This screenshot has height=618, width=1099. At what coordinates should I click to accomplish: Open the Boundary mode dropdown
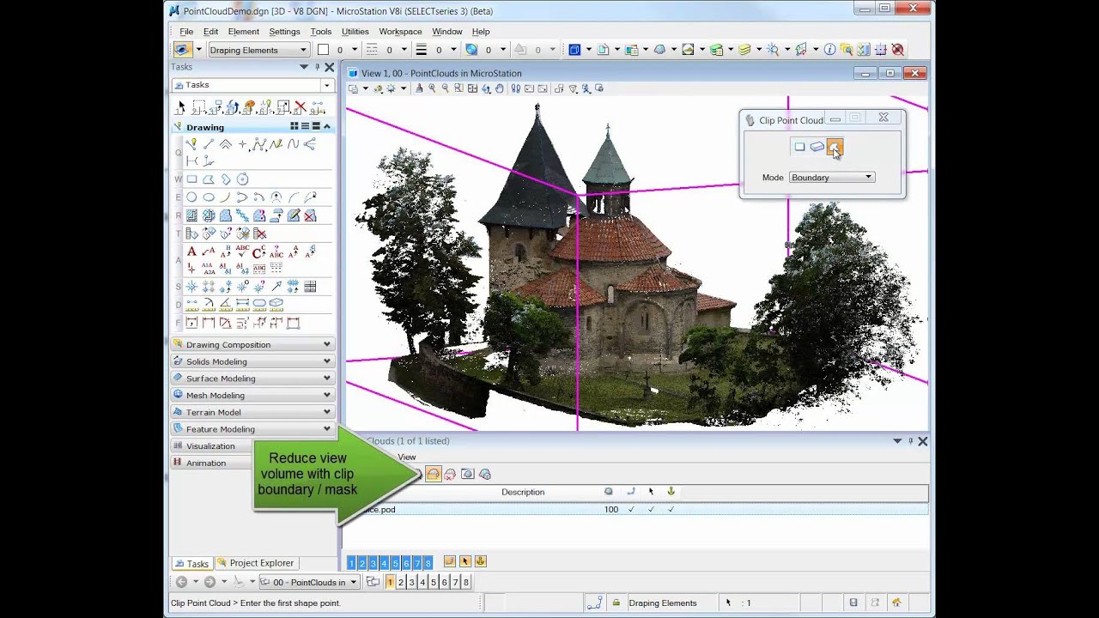(x=831, y=178)
